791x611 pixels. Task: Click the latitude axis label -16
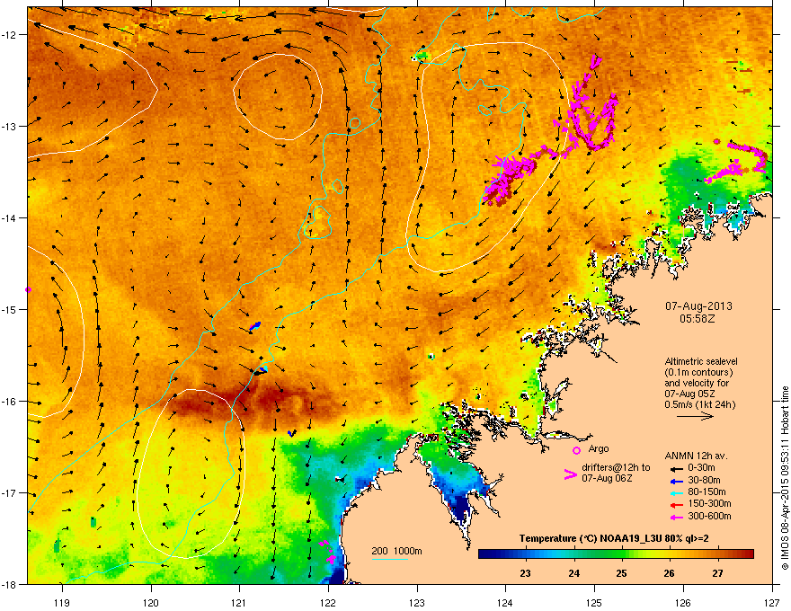click(10, 402)
